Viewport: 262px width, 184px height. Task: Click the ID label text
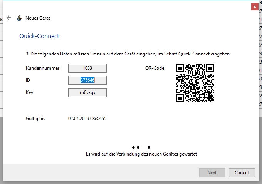(x=28, y=80)
